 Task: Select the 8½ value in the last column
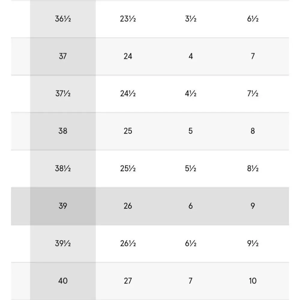click(x=253, y=169)
